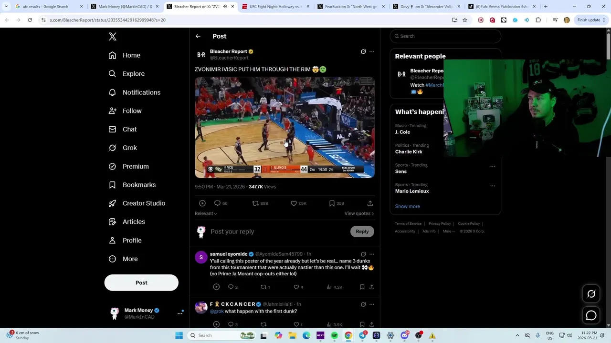Click the Follow people icon in the sidebar
611x343 pixels.
[x=112, y=111]
